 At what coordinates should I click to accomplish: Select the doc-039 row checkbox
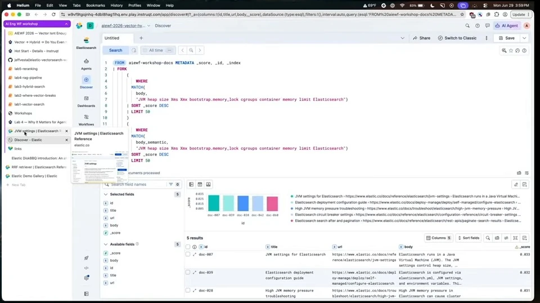(x=188, y=273)
